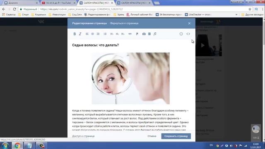The height and width of the screenshot is (149, 265).
Task: Apply heading level H1
Action: coord(112,34)
